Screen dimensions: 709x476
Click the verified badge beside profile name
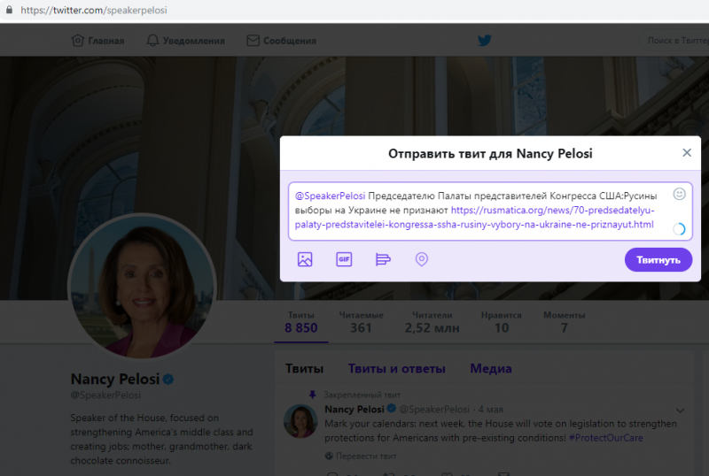(168, 380)
